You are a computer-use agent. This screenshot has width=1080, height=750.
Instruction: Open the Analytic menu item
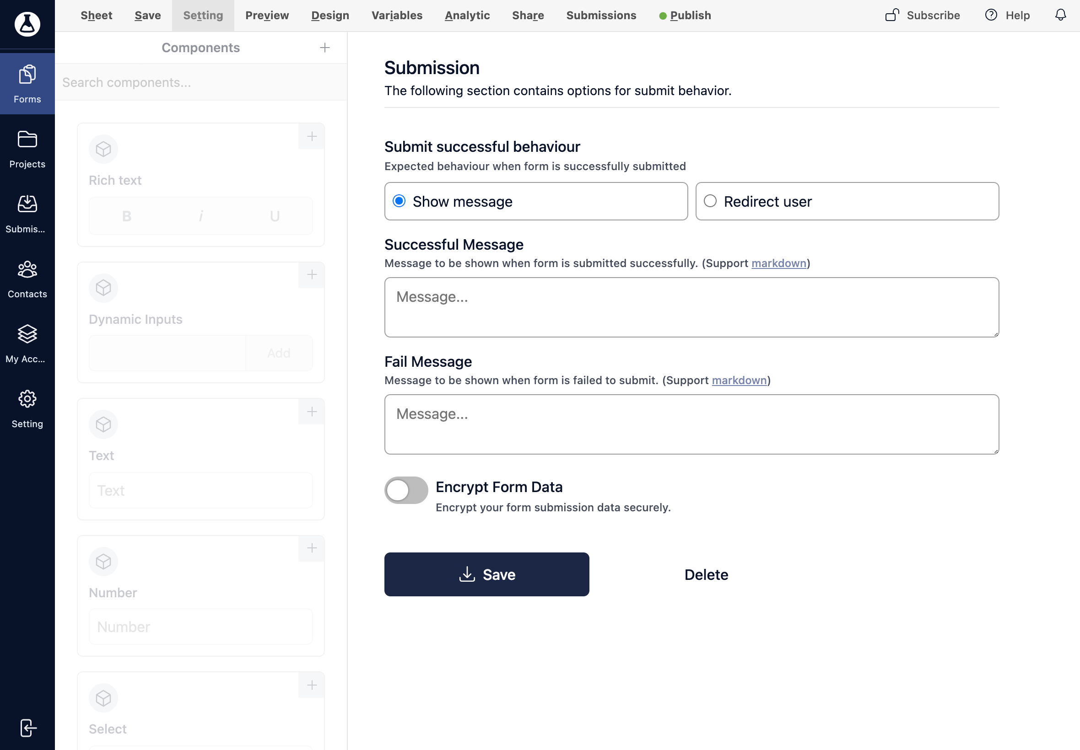coord(467,16)
